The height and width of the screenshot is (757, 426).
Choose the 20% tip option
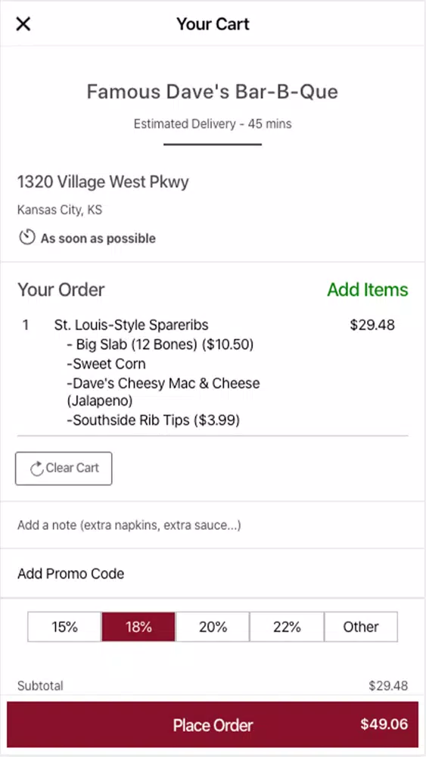pos(213,627)
